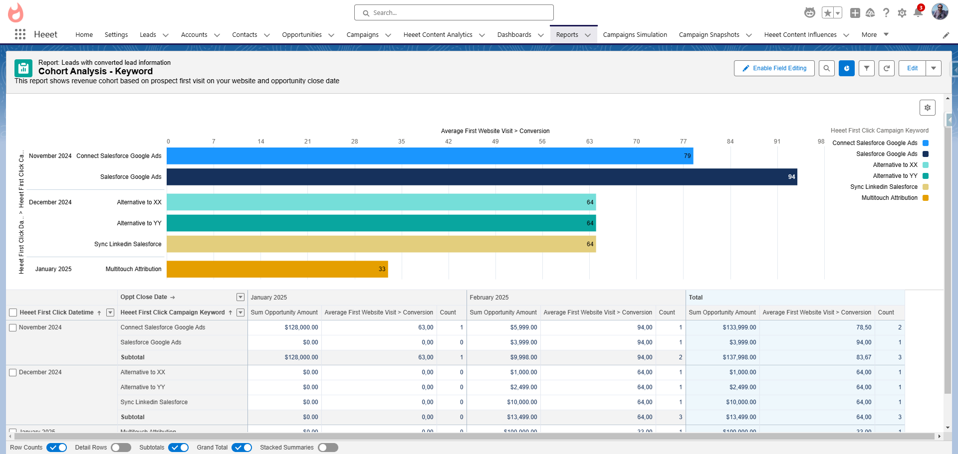The height and width of the screenshot is (454, 958).
Task: Check the December 2024 row checkbox
Action: point(13,373)
